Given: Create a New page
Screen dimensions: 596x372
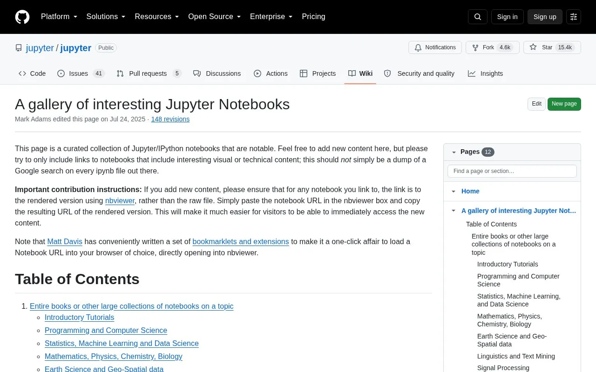Looking at the screenshot, I should coord(564,104).
